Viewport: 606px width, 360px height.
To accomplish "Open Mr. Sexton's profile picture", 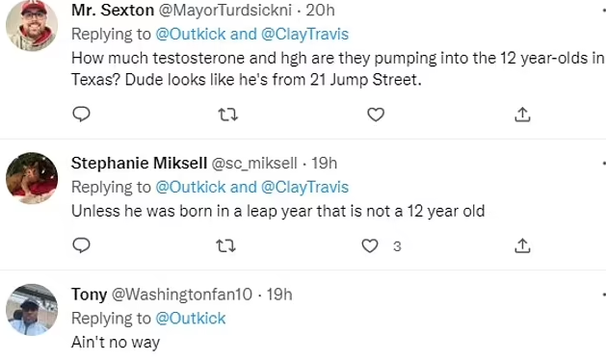I will coord(32,25).
